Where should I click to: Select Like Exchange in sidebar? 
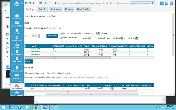click(x=17, y=86)
